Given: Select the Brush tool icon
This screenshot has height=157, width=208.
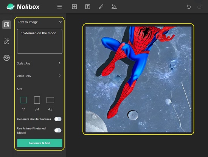Looking at the screenshot, I should click(101, 7).
